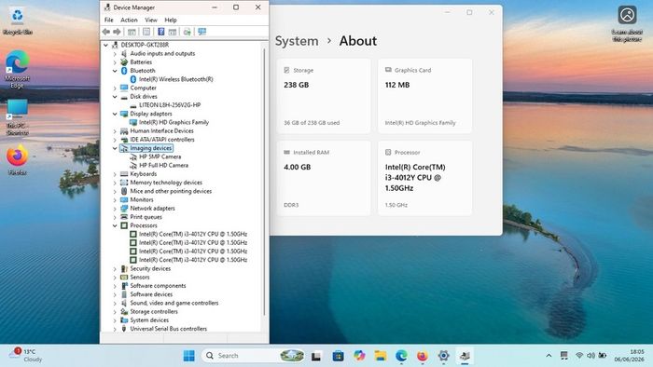Select Mice and other pointing devices
The height and width of the screenshot is (367, 653).
tap(171, 191)
